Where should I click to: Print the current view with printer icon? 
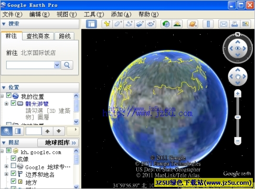click(x=235, y=24)
